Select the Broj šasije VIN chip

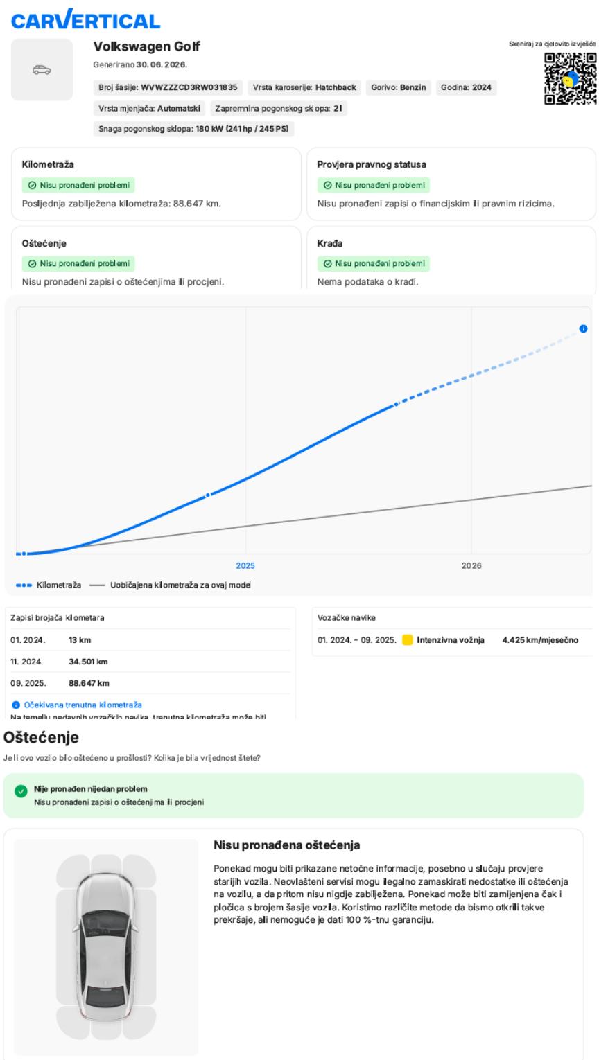[x=168, y=88]
